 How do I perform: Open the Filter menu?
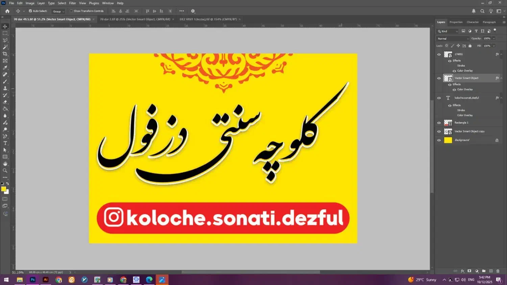[x=73, y=3]
